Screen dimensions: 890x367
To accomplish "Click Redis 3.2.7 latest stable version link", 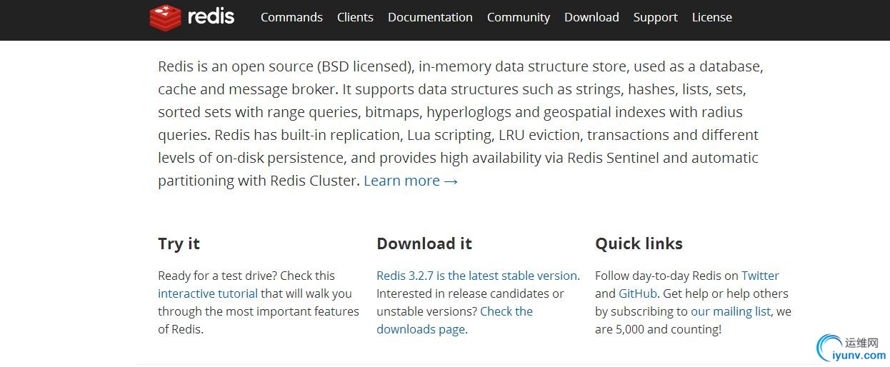I will point(477,276).
